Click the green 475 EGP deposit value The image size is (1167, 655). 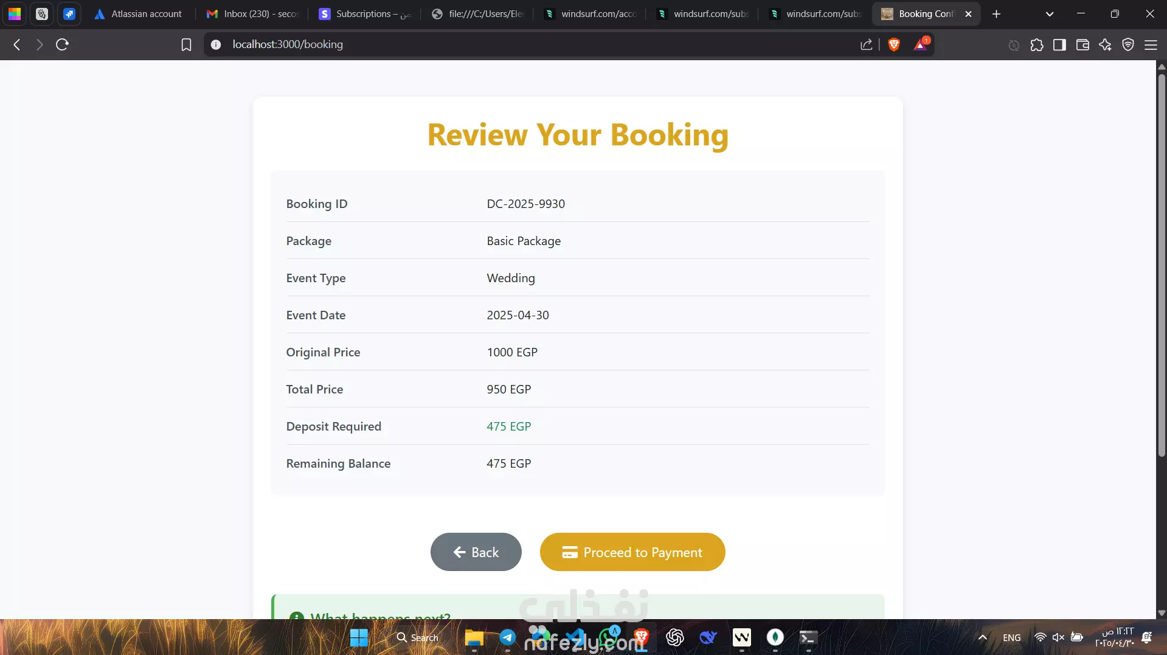tap(508, 426)
